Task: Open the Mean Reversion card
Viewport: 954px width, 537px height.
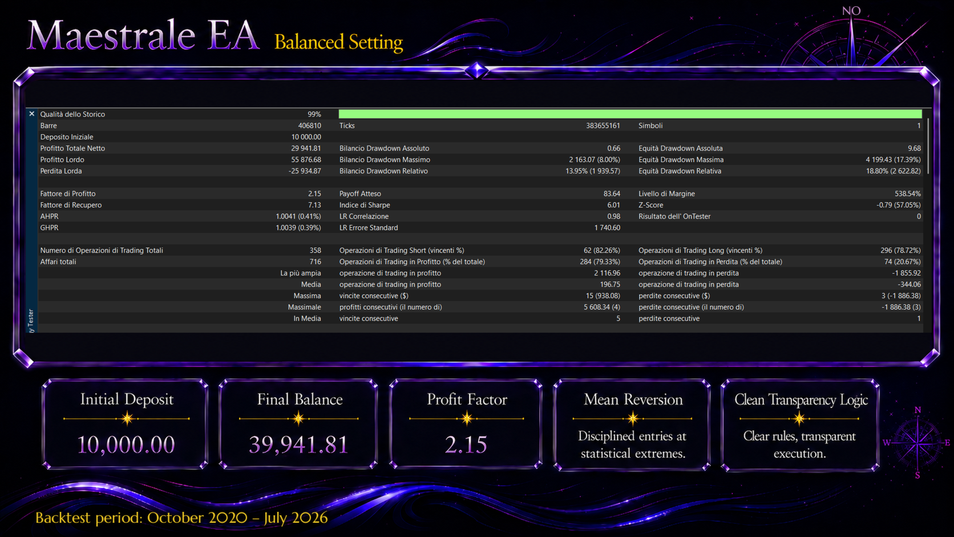Action: pyautogui.click(x=632, y=425)
